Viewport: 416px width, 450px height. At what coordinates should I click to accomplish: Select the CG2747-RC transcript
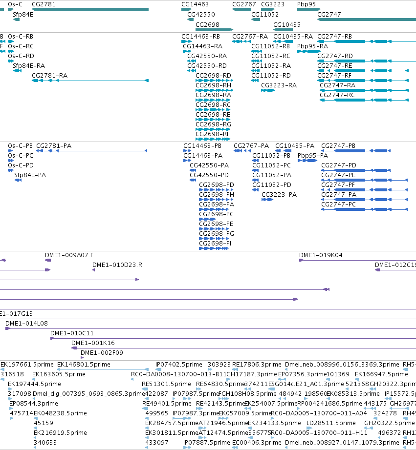coord(364,100)
